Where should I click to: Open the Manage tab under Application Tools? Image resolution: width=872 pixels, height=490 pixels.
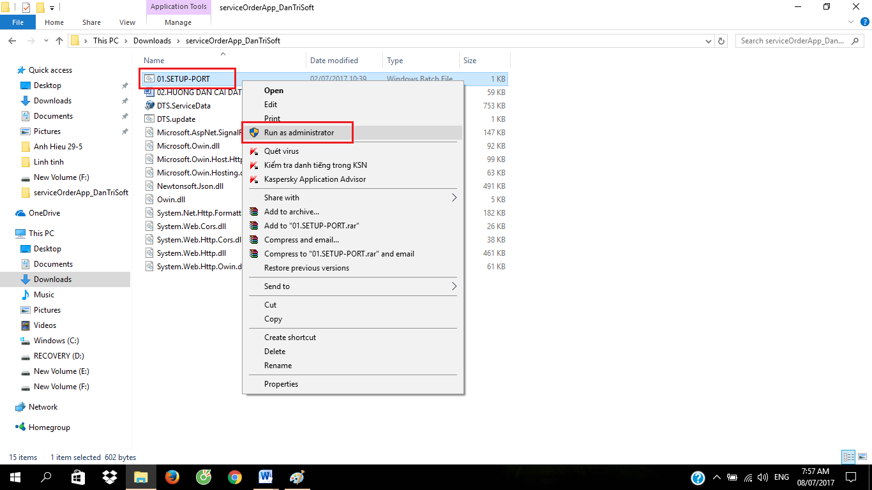178,22
